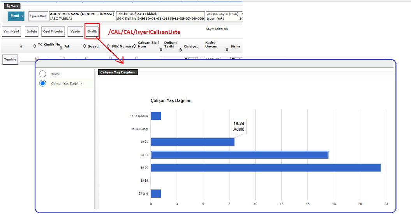411x214 pixels.
Task: Click the Temizle clear-filter button
Action: [x=10, y=60]
